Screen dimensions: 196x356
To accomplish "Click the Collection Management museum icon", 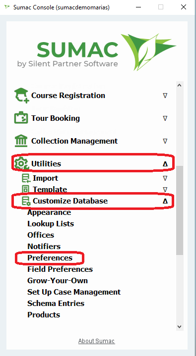I will [x=21, y=141].
